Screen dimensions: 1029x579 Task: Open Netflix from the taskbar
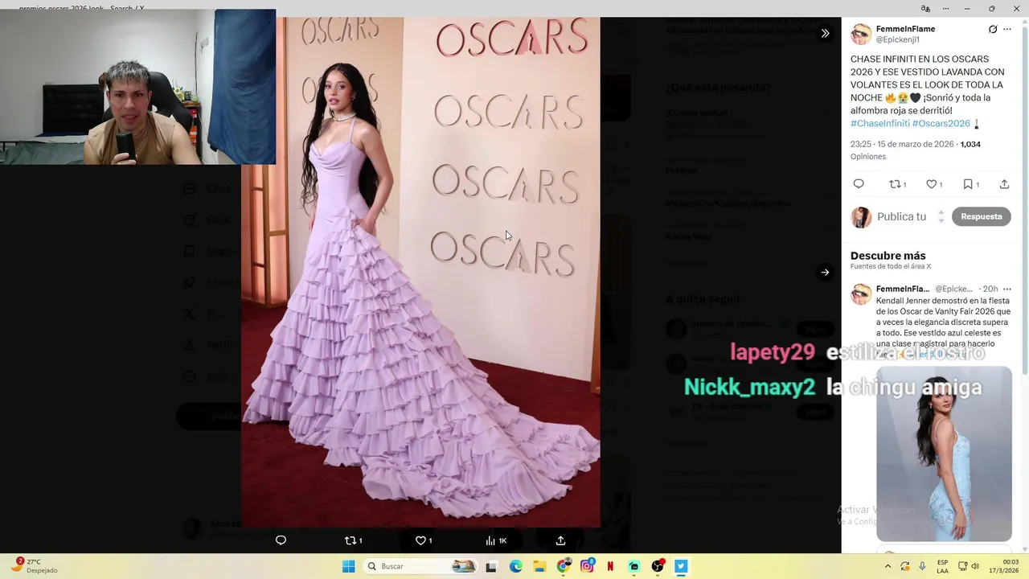tap(610, 566)
